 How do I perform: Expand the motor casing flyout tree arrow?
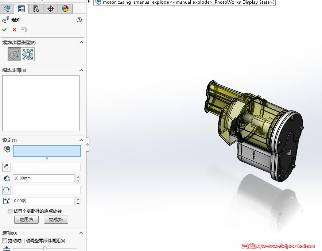[x=89, y=1]
